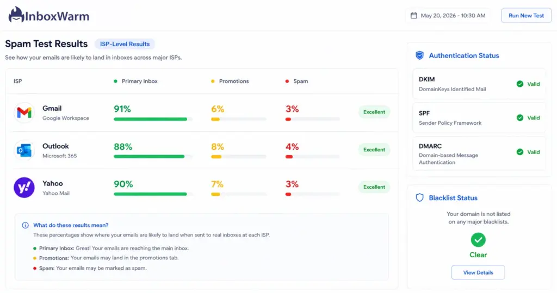Click the large green Clear checkmark icon
The image size is (557, 293).
(478, 240)
